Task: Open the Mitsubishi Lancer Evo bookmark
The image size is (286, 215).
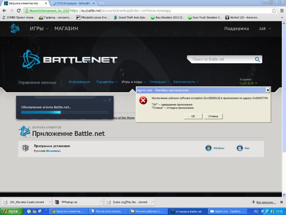Action: coord(93,18)
